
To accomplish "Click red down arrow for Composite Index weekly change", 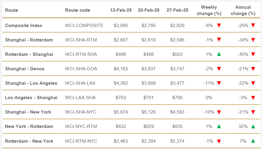I will [x=219, y=26].
